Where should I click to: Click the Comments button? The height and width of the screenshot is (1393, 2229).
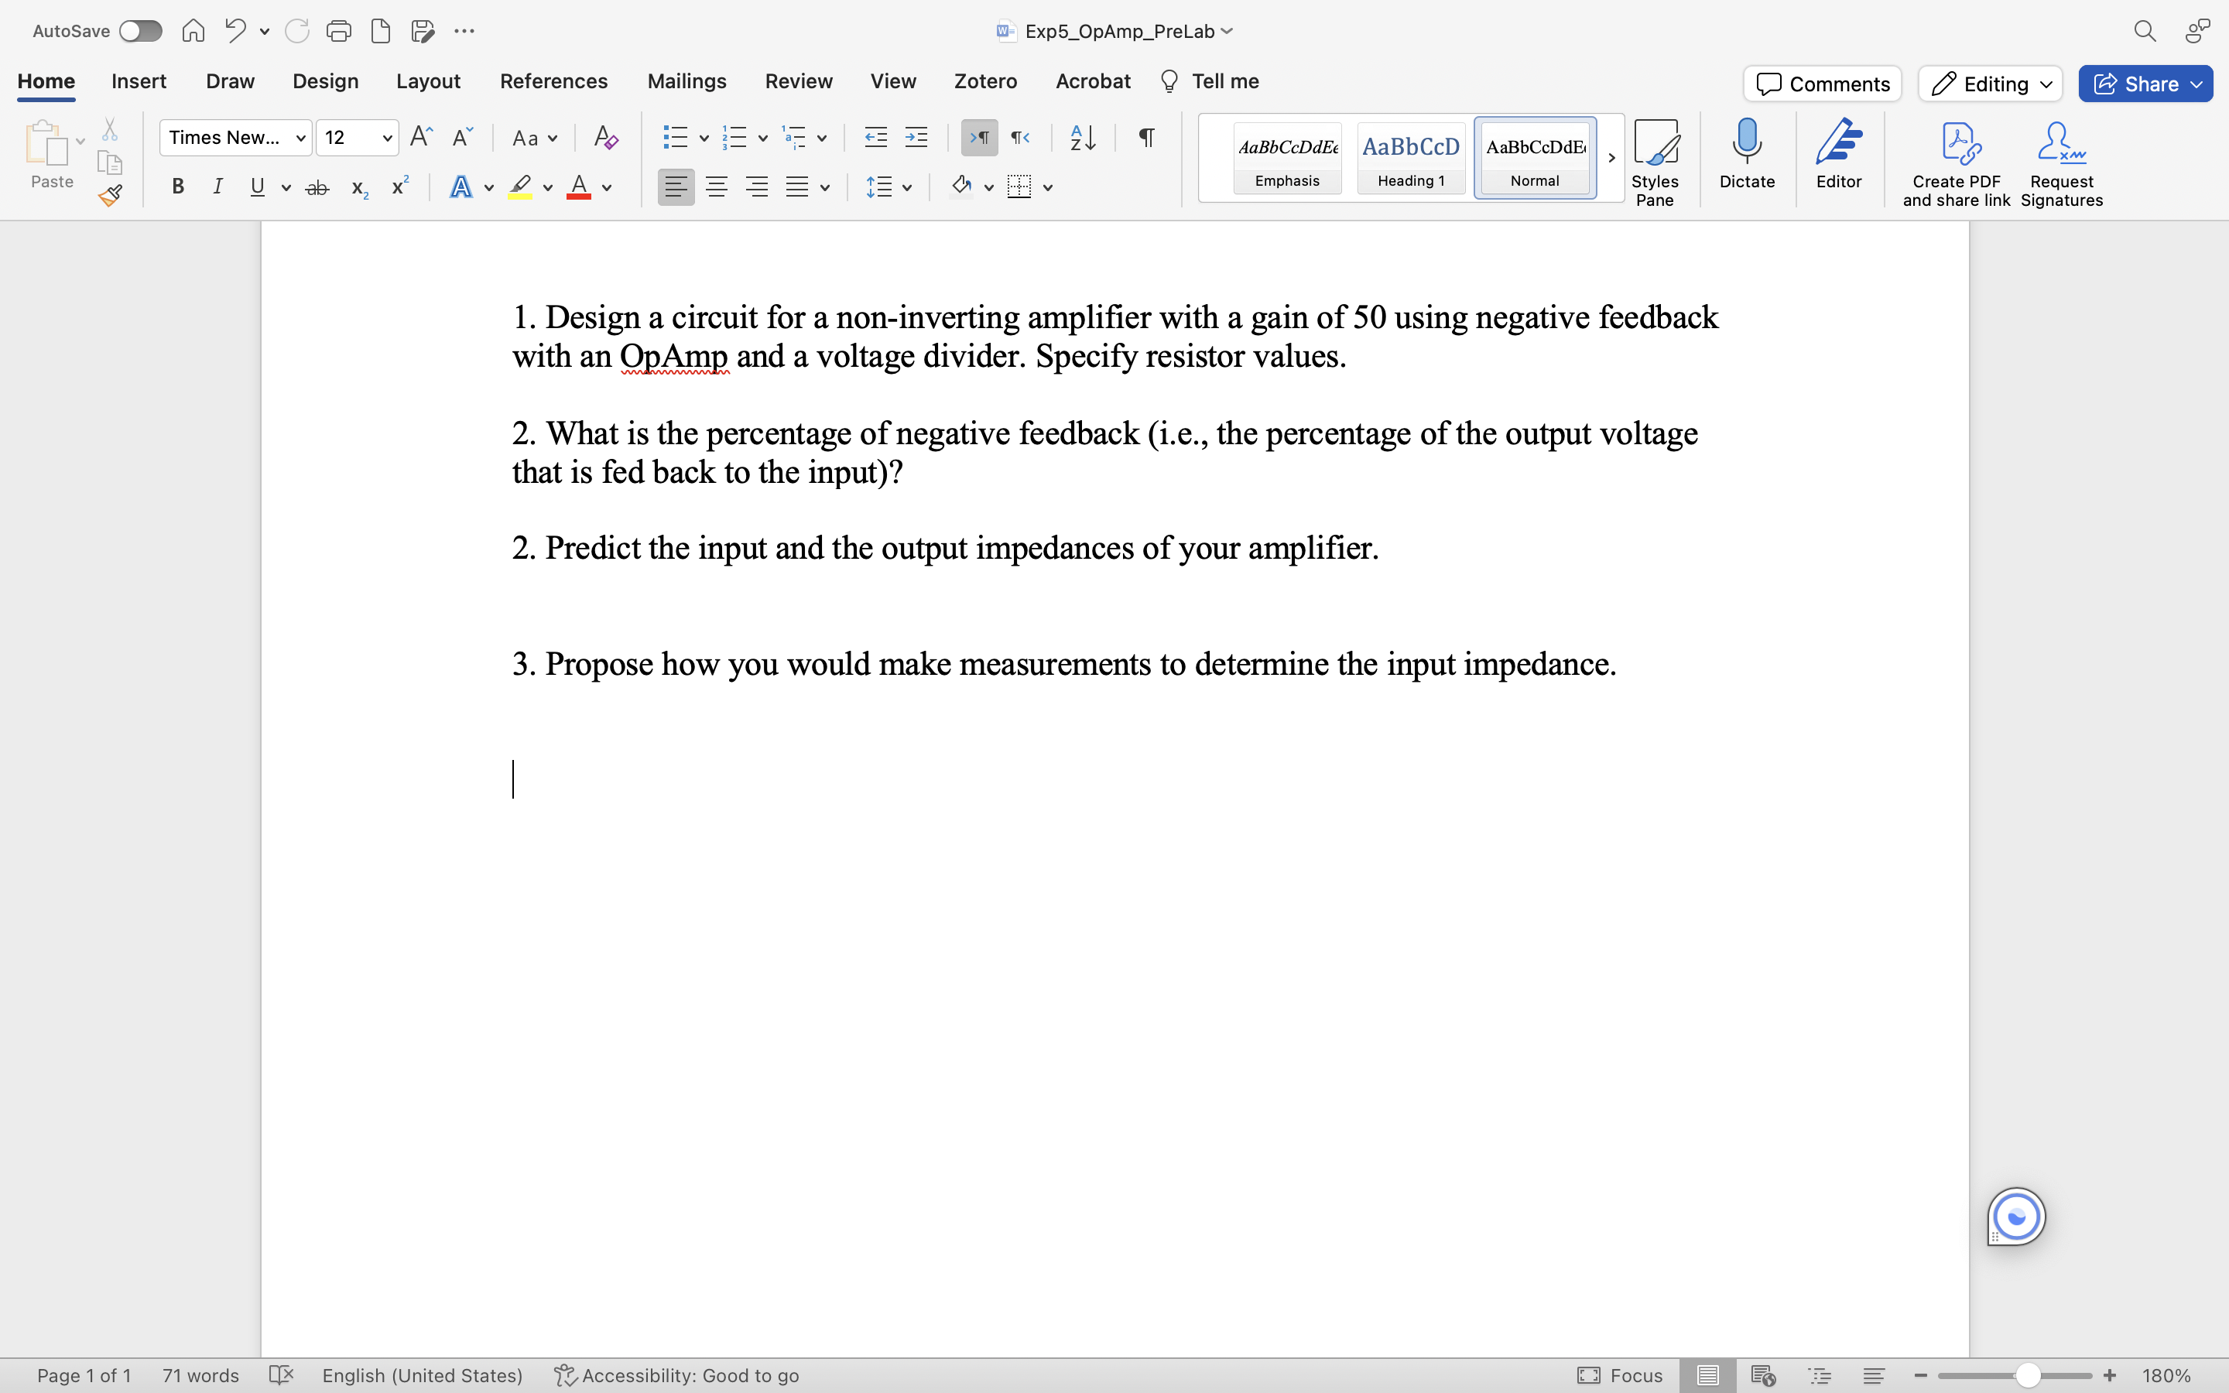tap(1822, 84)
